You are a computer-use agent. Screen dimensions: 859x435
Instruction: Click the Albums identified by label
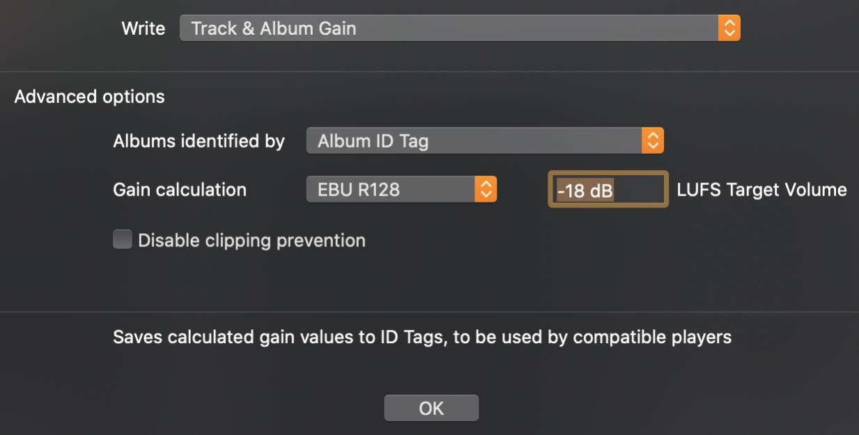[x=199, y=141]
